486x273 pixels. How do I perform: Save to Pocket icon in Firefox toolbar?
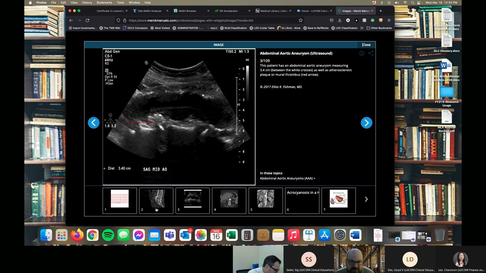point(331,20)
